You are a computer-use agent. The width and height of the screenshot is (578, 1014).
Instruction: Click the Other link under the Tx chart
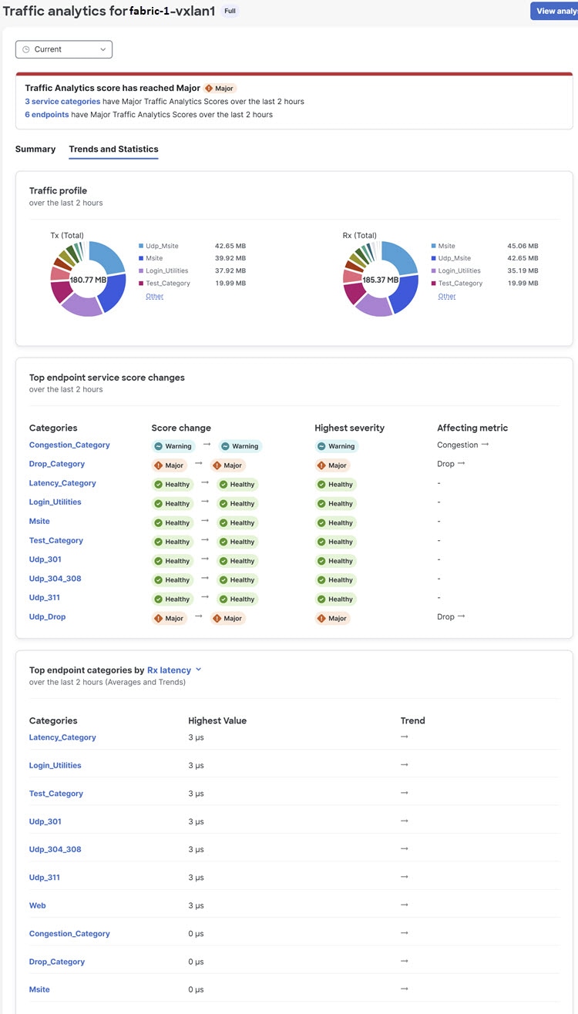point(154,296)
